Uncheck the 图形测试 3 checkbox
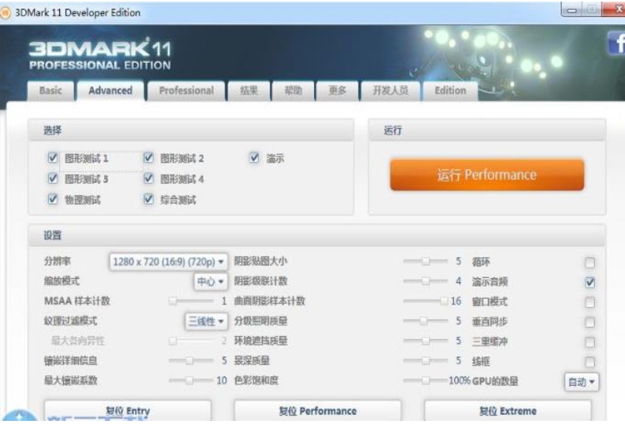This screenshot has width=625, height=424. click(x=53, y=179)
